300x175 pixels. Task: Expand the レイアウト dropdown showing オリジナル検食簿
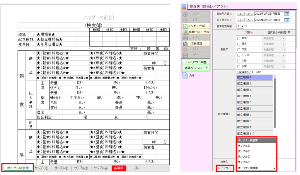click(256, 168)
